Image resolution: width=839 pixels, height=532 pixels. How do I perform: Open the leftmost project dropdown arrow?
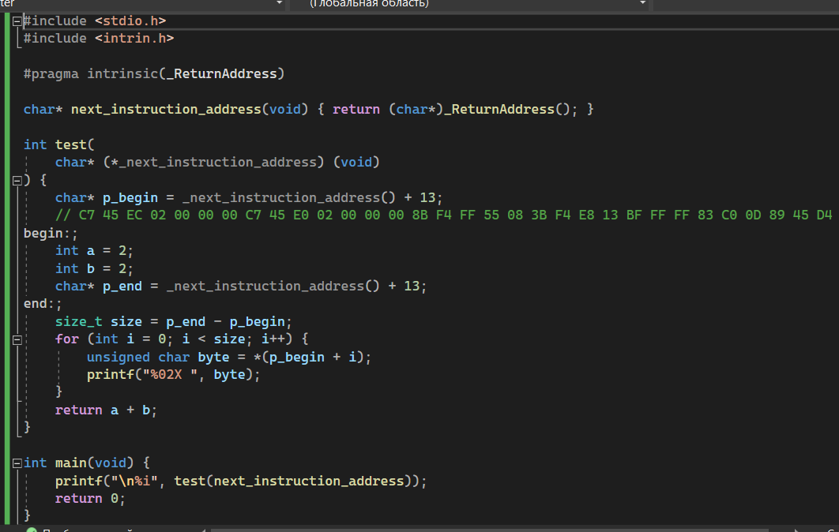[x=280, y=4]
